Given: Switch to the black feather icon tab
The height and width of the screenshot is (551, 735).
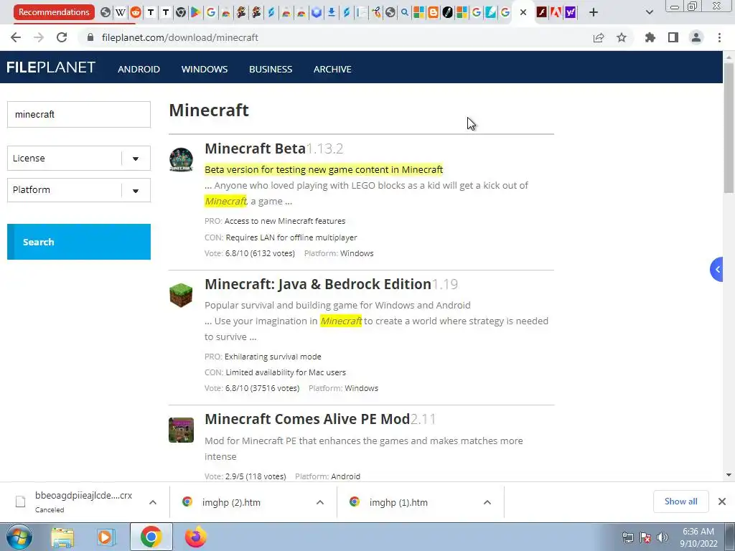Looking at the screenshot, I should [448, 12].
